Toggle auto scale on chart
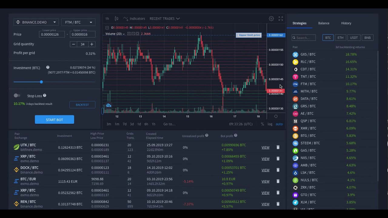Image resolution: width=388 pixels, height=218 pixels. (x=279, y=124)
